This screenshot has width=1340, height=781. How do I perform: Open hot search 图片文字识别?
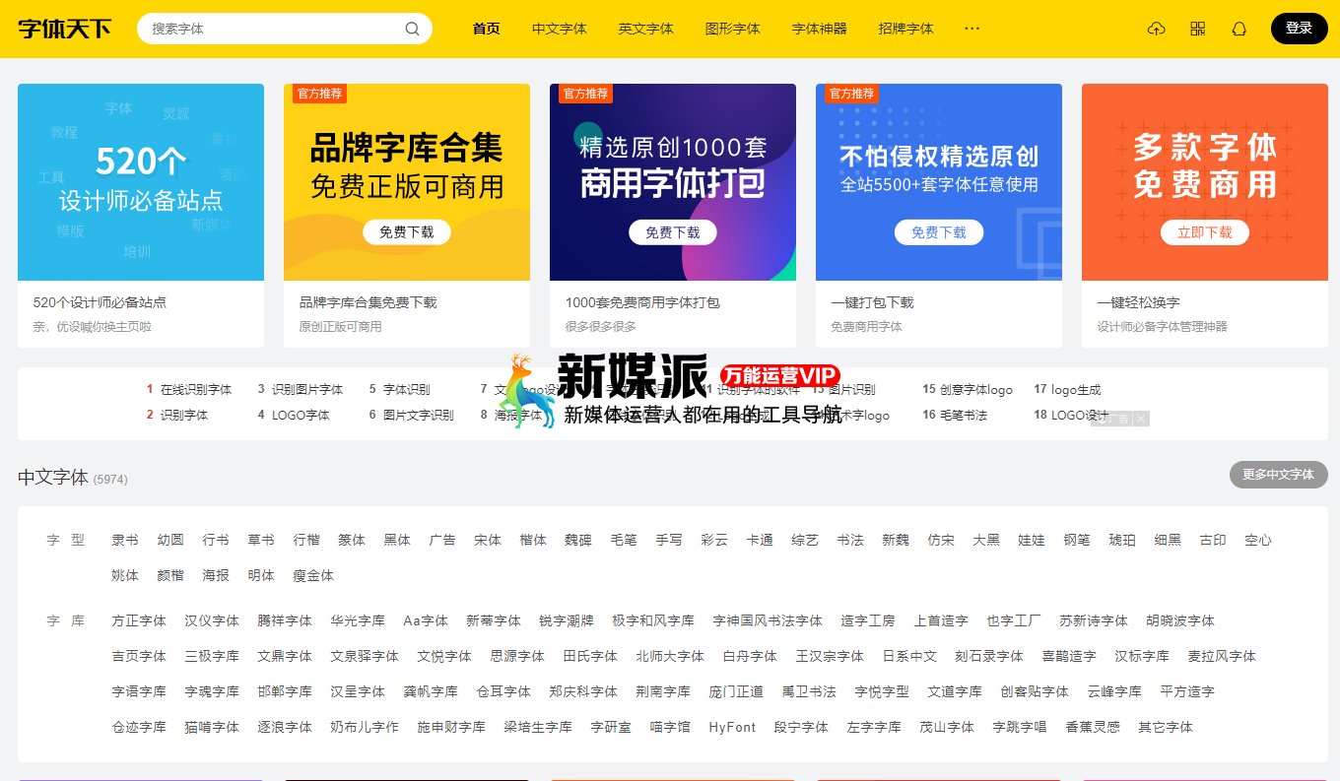click(419, 416)
